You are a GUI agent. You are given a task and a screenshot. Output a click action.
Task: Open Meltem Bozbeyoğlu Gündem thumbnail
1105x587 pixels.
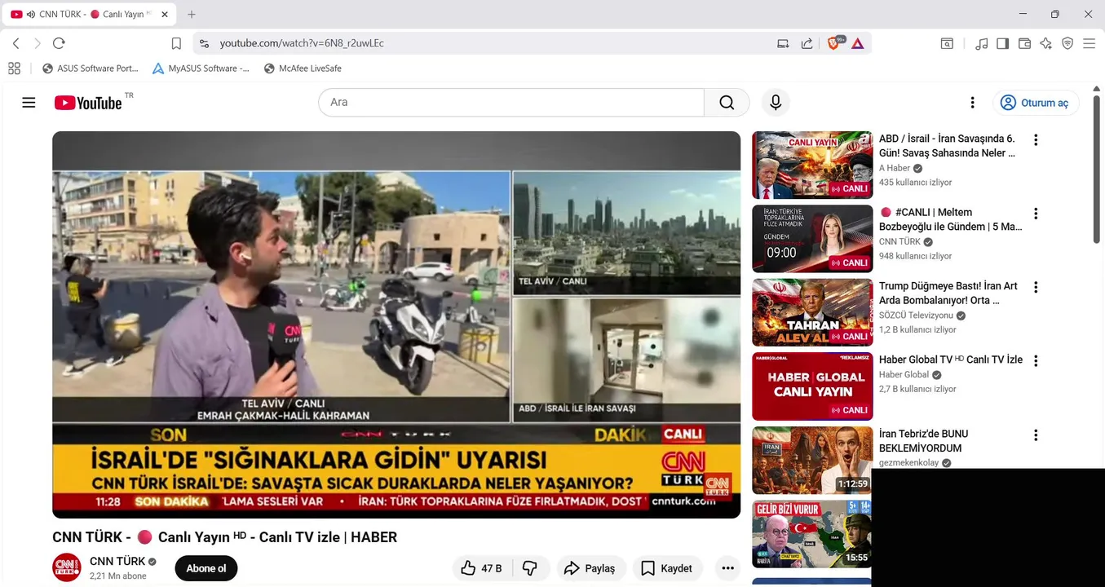812,238
